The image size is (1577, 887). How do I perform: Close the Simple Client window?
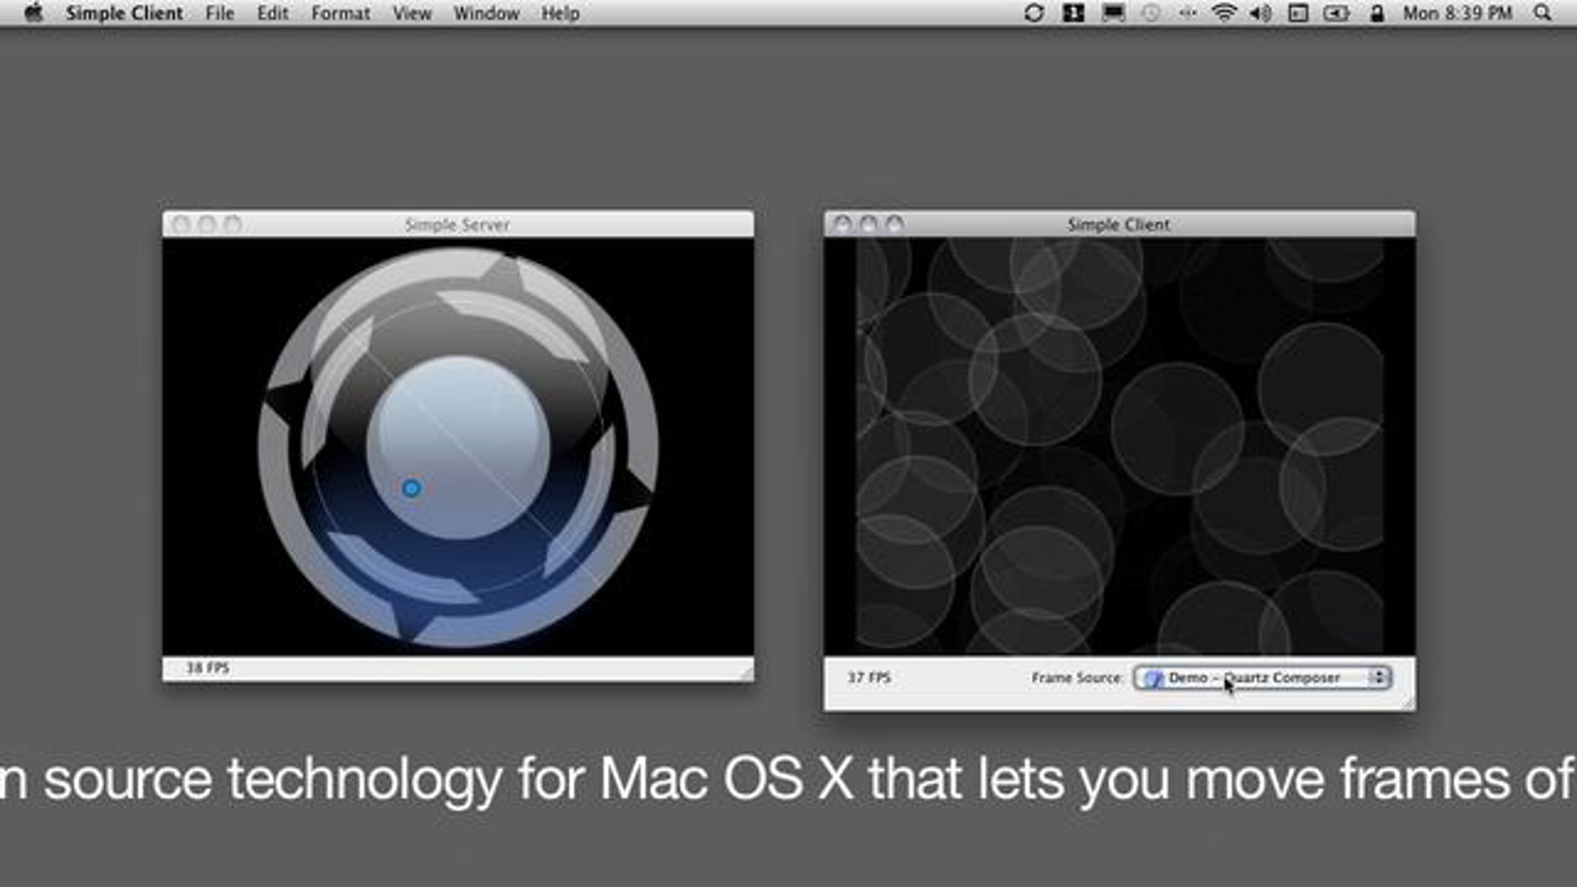point(842,225)
